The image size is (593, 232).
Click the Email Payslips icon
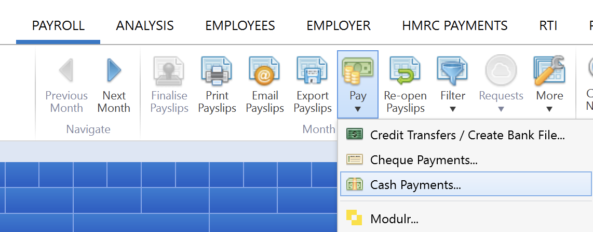tap(264, 71)
